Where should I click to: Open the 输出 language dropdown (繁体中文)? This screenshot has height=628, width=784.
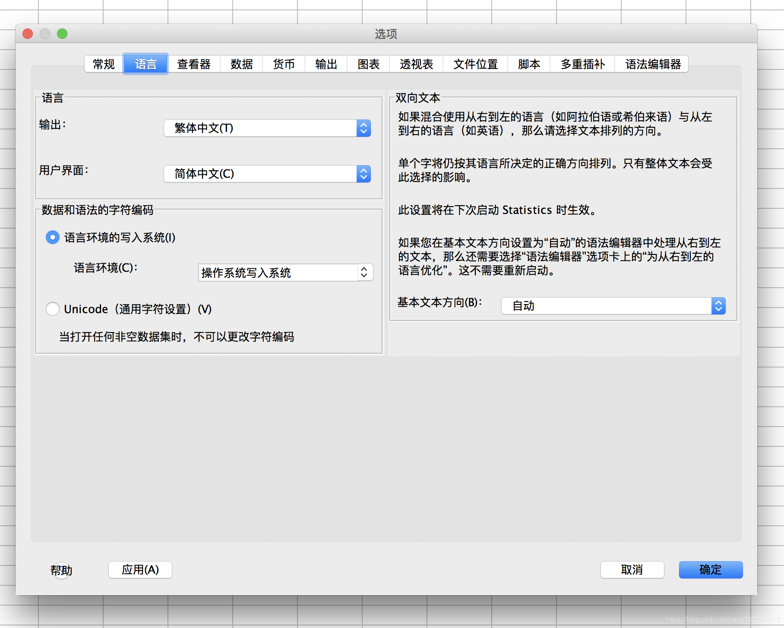267,128
